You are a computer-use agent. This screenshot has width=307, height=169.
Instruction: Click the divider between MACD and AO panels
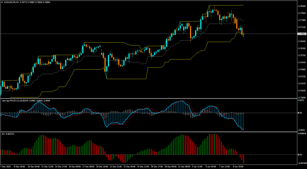tap(149, 131)
